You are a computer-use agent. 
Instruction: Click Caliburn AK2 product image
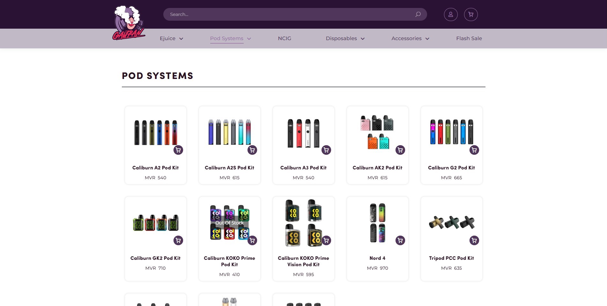pyautogui.click(x=377, y=132)
